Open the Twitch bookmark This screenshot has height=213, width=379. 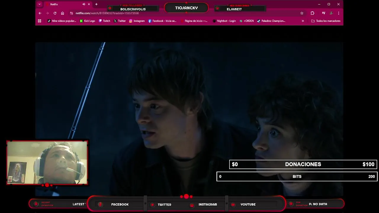(105, 21)
